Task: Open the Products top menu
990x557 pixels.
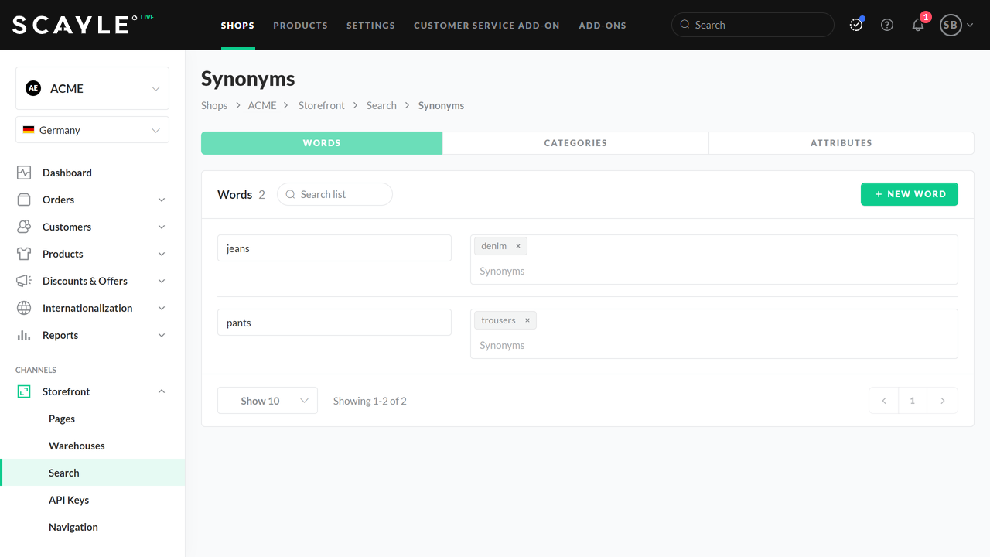Action: (x=300, y=26)
